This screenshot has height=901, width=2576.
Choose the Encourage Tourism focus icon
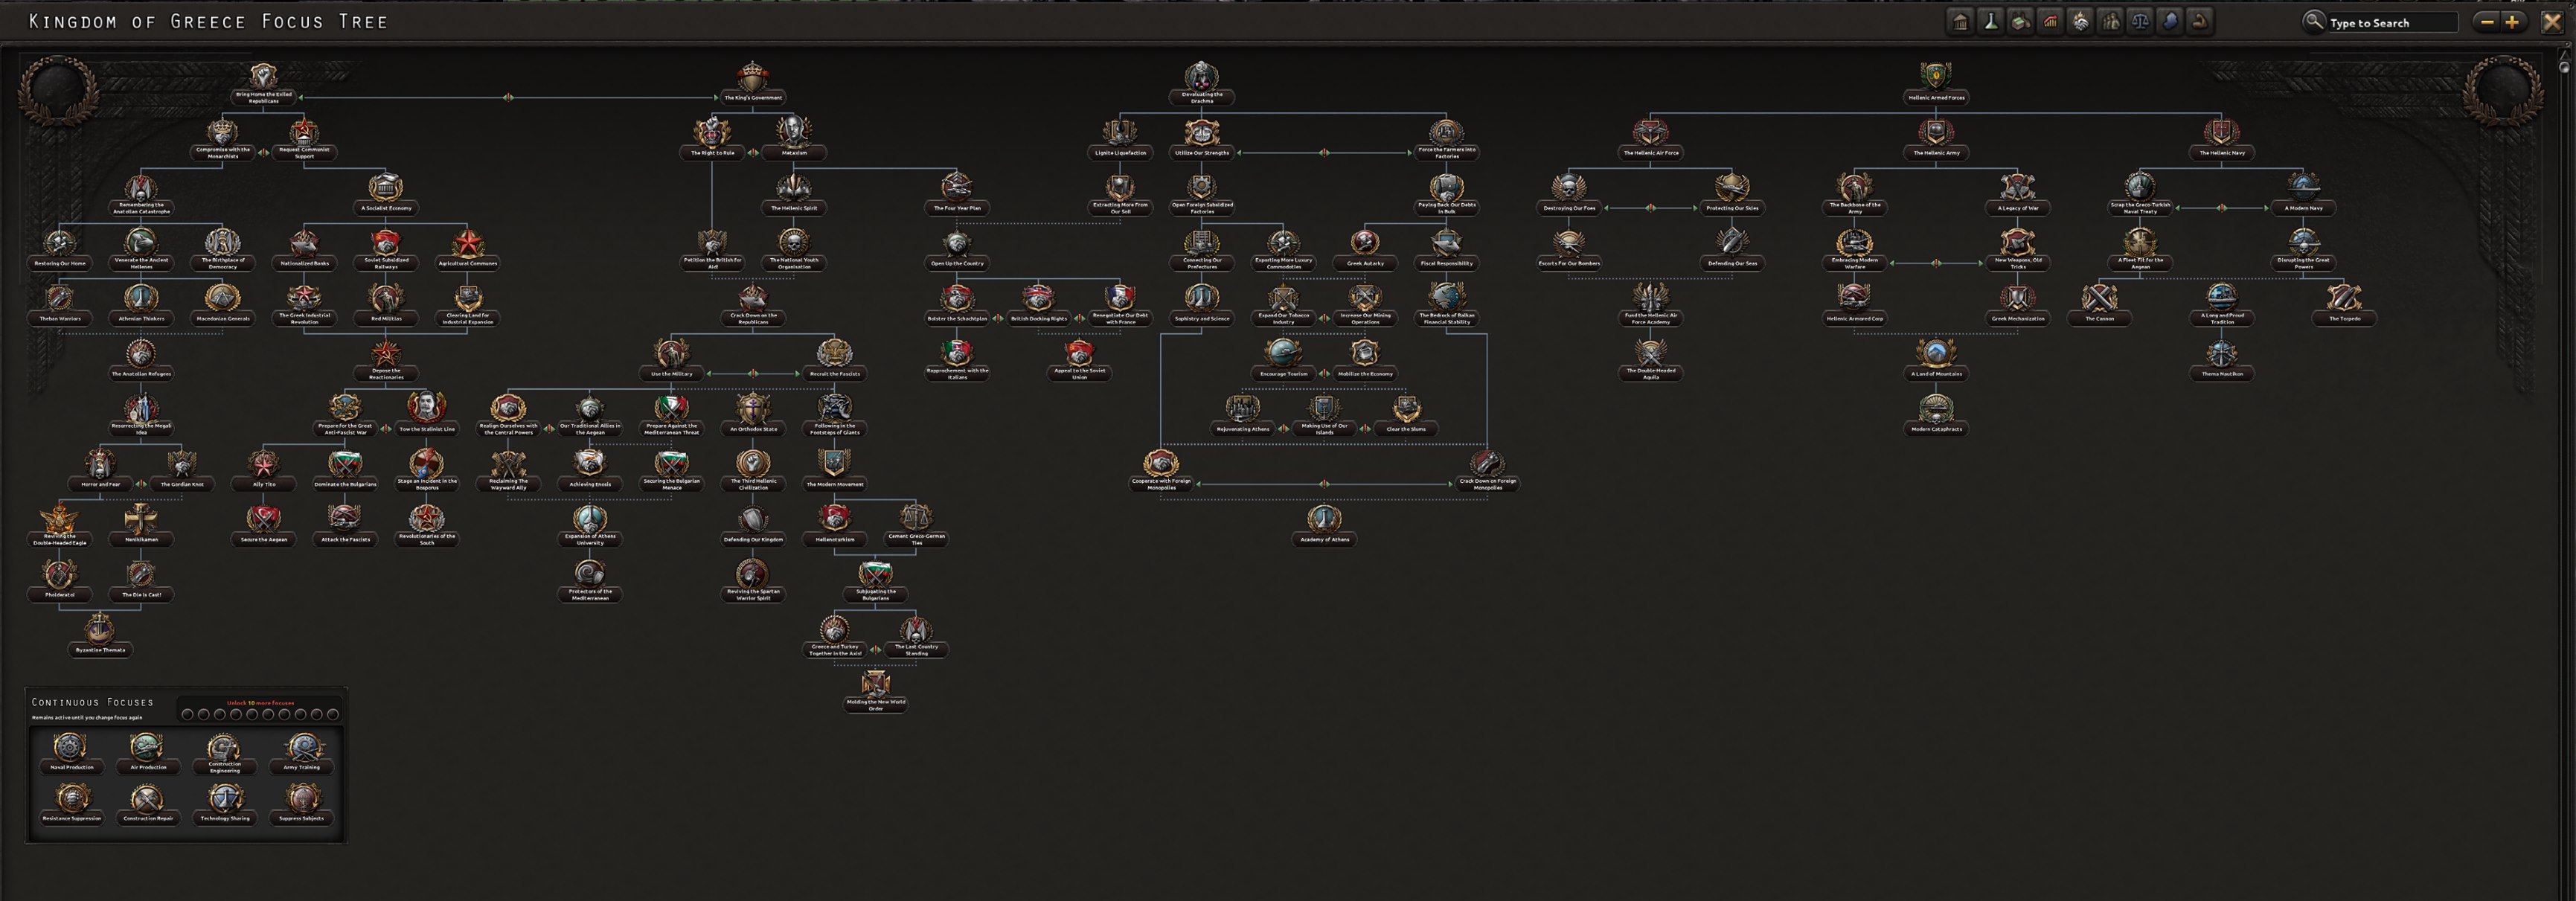pyautogui.click(x=1283, y=352)
